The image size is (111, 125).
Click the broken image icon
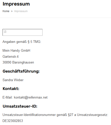tap(5, 32)
